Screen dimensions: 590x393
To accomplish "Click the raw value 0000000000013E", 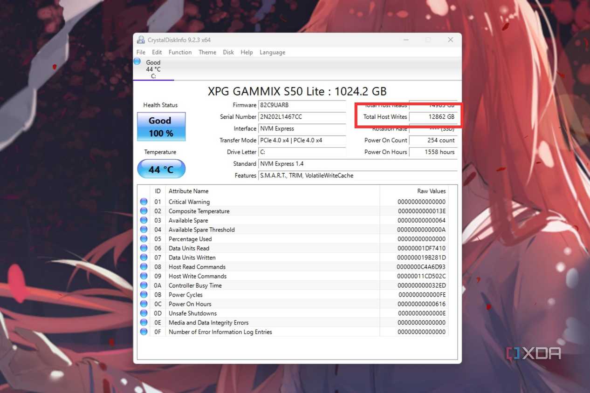I will pos(422,211).
